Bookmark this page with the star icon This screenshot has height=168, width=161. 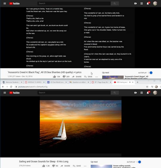tap(147, 87)
